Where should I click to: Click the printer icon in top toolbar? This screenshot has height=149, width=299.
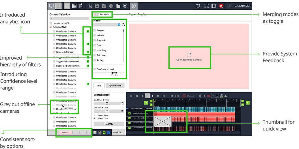[111, 6]
